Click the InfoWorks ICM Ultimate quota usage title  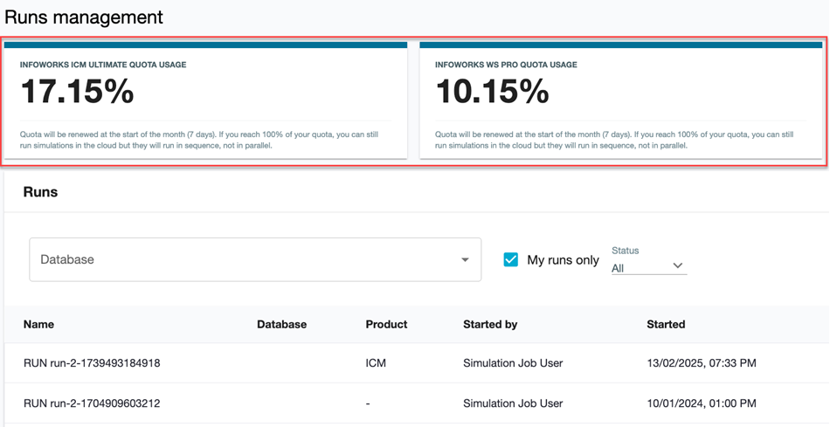pyautogui.click(x=103, y=65)
